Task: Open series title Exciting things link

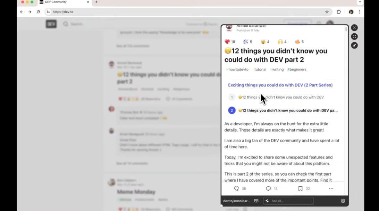Action: click(x=280, y=85)
